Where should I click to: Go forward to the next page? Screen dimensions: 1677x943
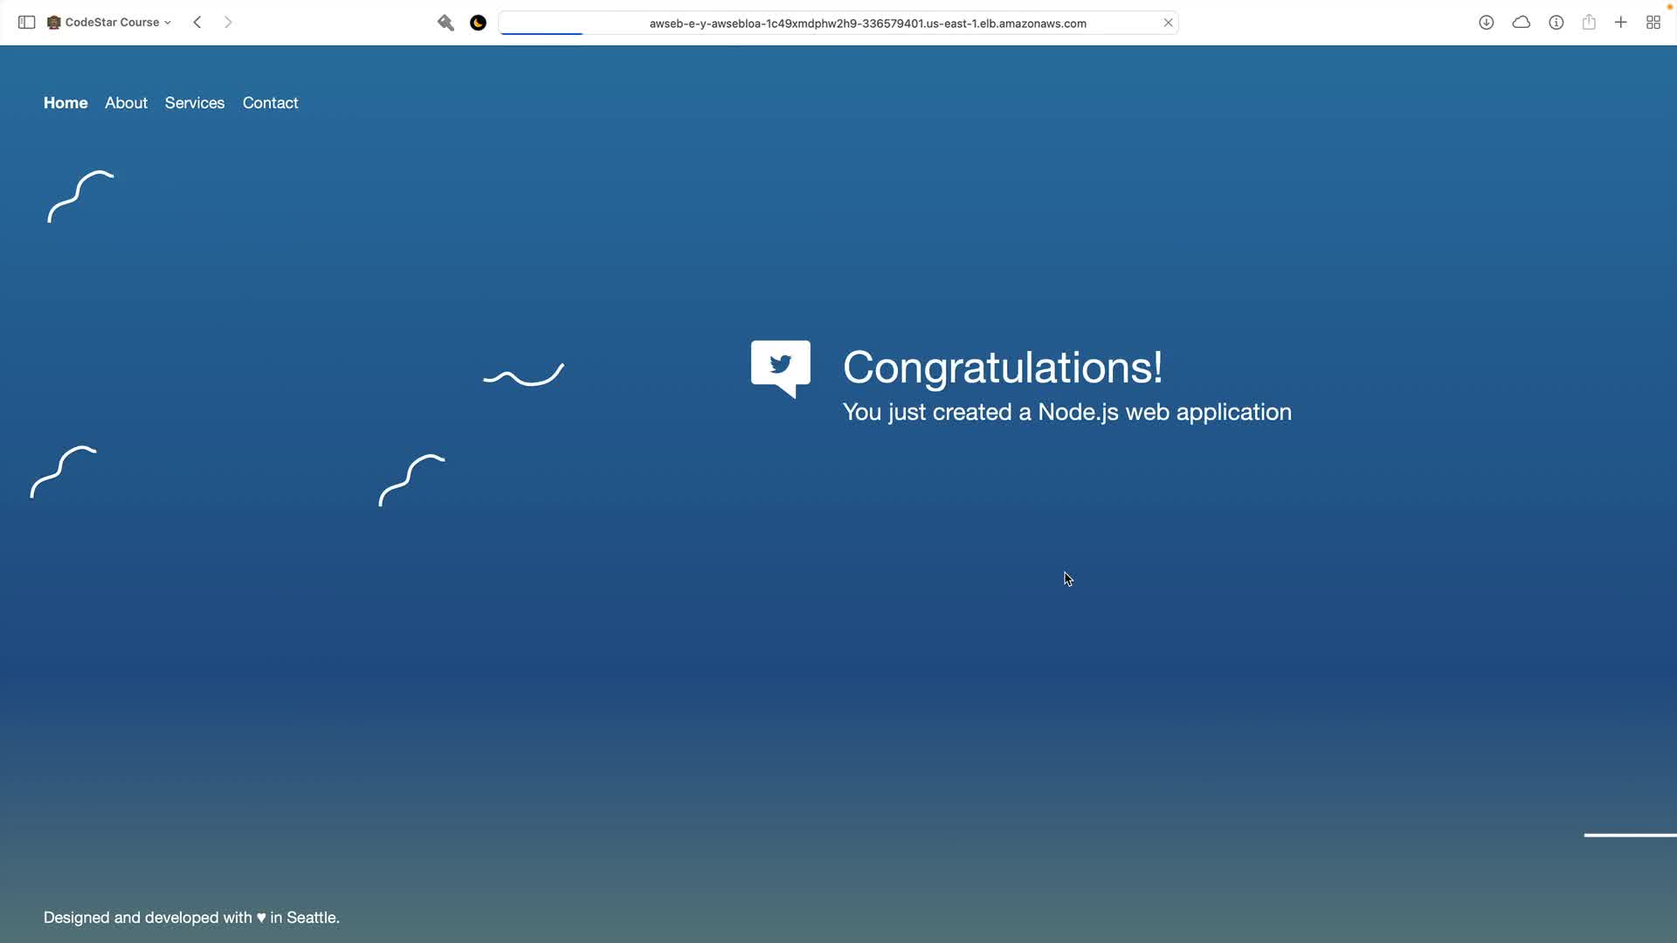(x=228, y=23)
